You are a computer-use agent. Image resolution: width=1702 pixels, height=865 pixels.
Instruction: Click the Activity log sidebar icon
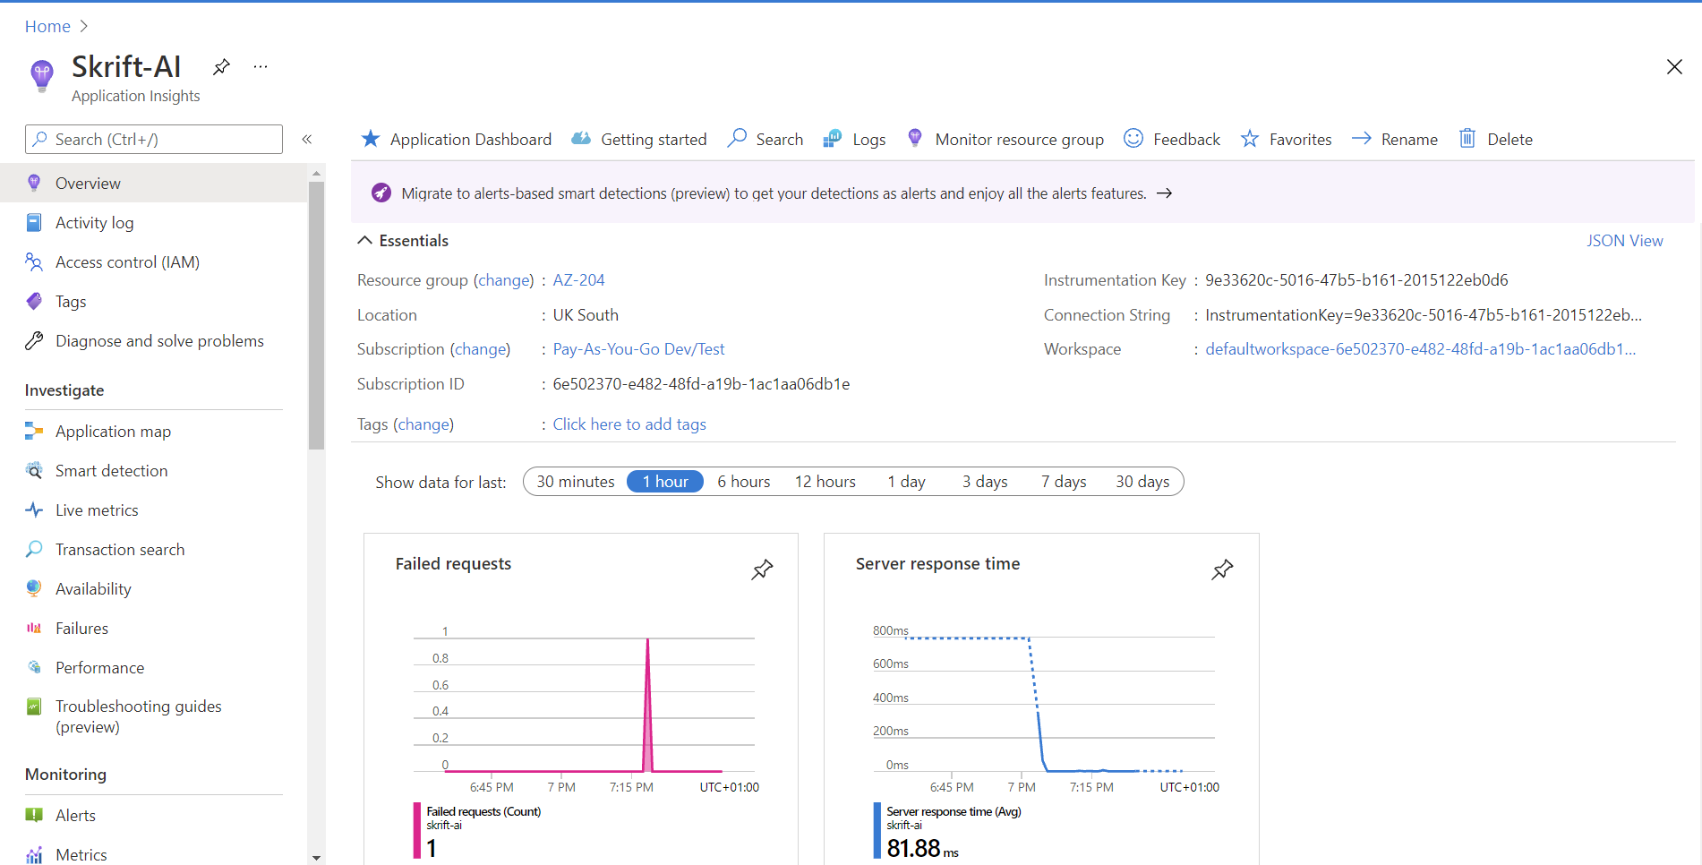point(34,223)
